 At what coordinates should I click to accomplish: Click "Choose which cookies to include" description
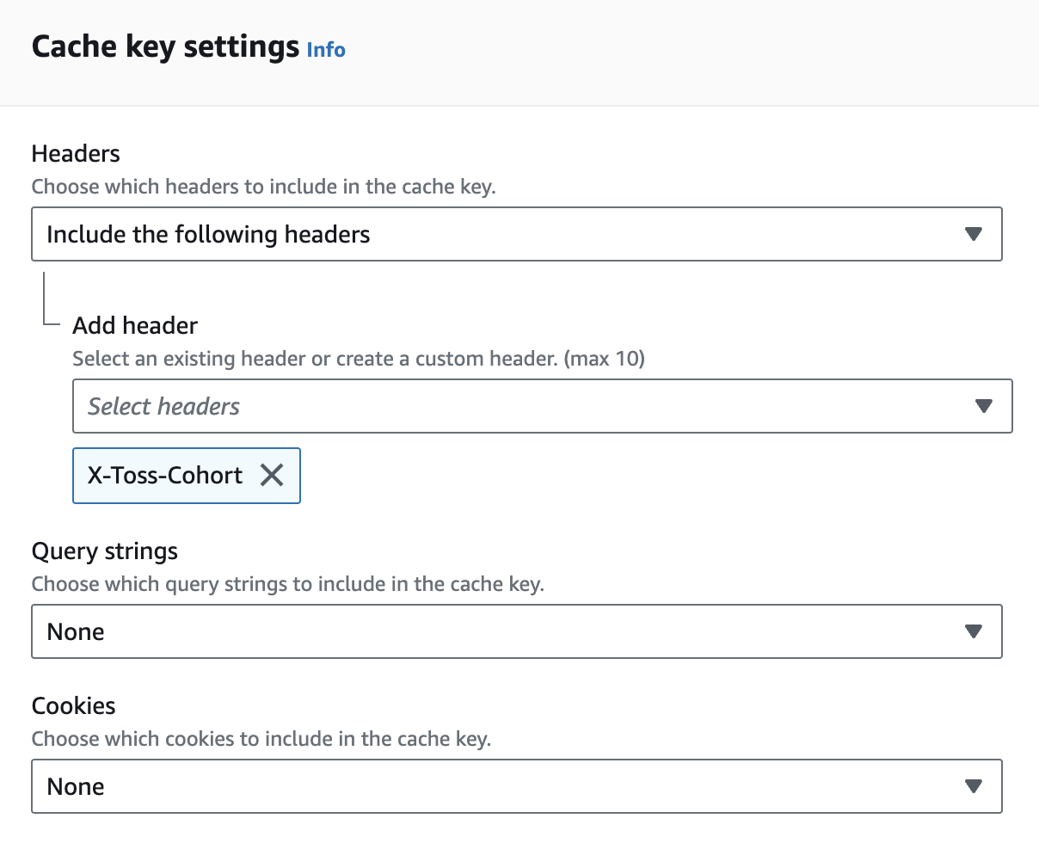tap(261, 739)
